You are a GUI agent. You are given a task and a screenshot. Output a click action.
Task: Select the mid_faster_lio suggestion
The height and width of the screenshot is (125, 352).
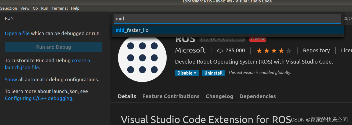[227, 30]
